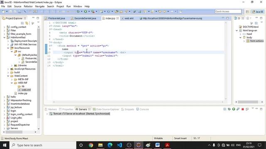The width and height of the screenshot is (266, 149).
Task: Open Java EE perspective button
Action: pos(258,12)
